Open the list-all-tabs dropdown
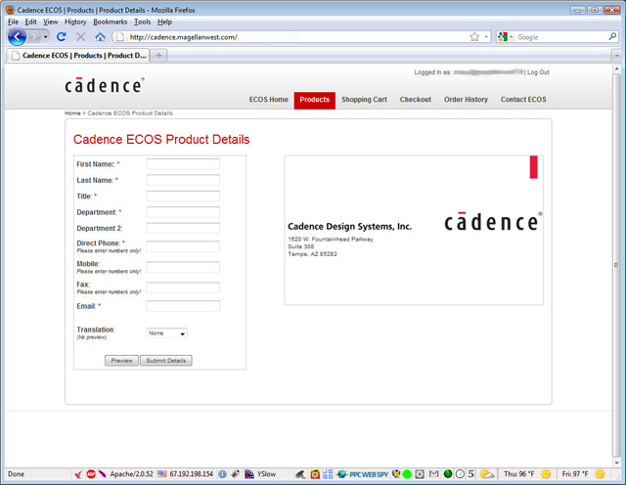This screenshot has width=626, height=485. [x=617, y=55]
